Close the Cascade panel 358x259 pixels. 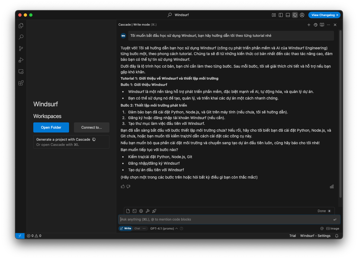point(335,25)
